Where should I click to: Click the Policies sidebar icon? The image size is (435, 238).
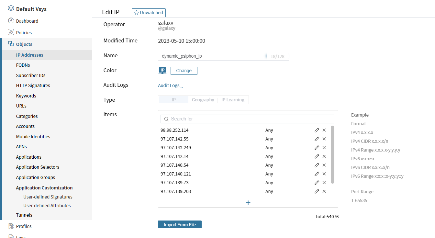[x=11, y=32]
